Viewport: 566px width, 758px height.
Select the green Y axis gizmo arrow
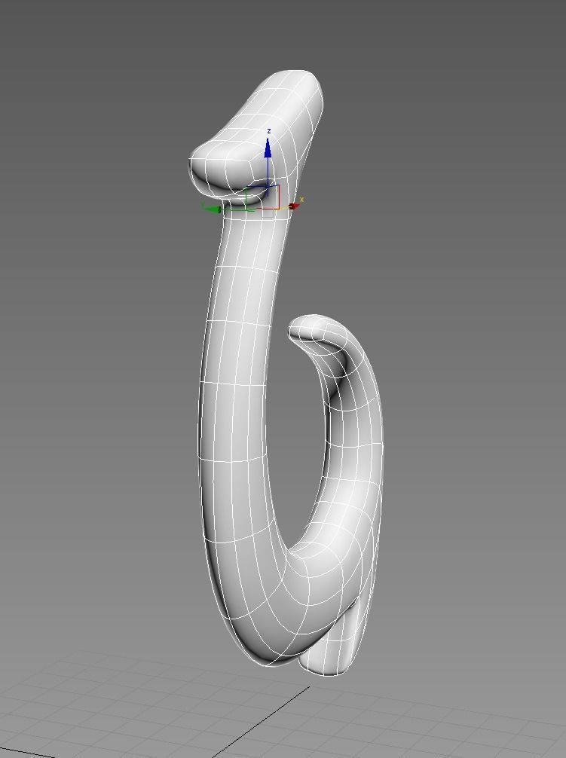point(212,209)
